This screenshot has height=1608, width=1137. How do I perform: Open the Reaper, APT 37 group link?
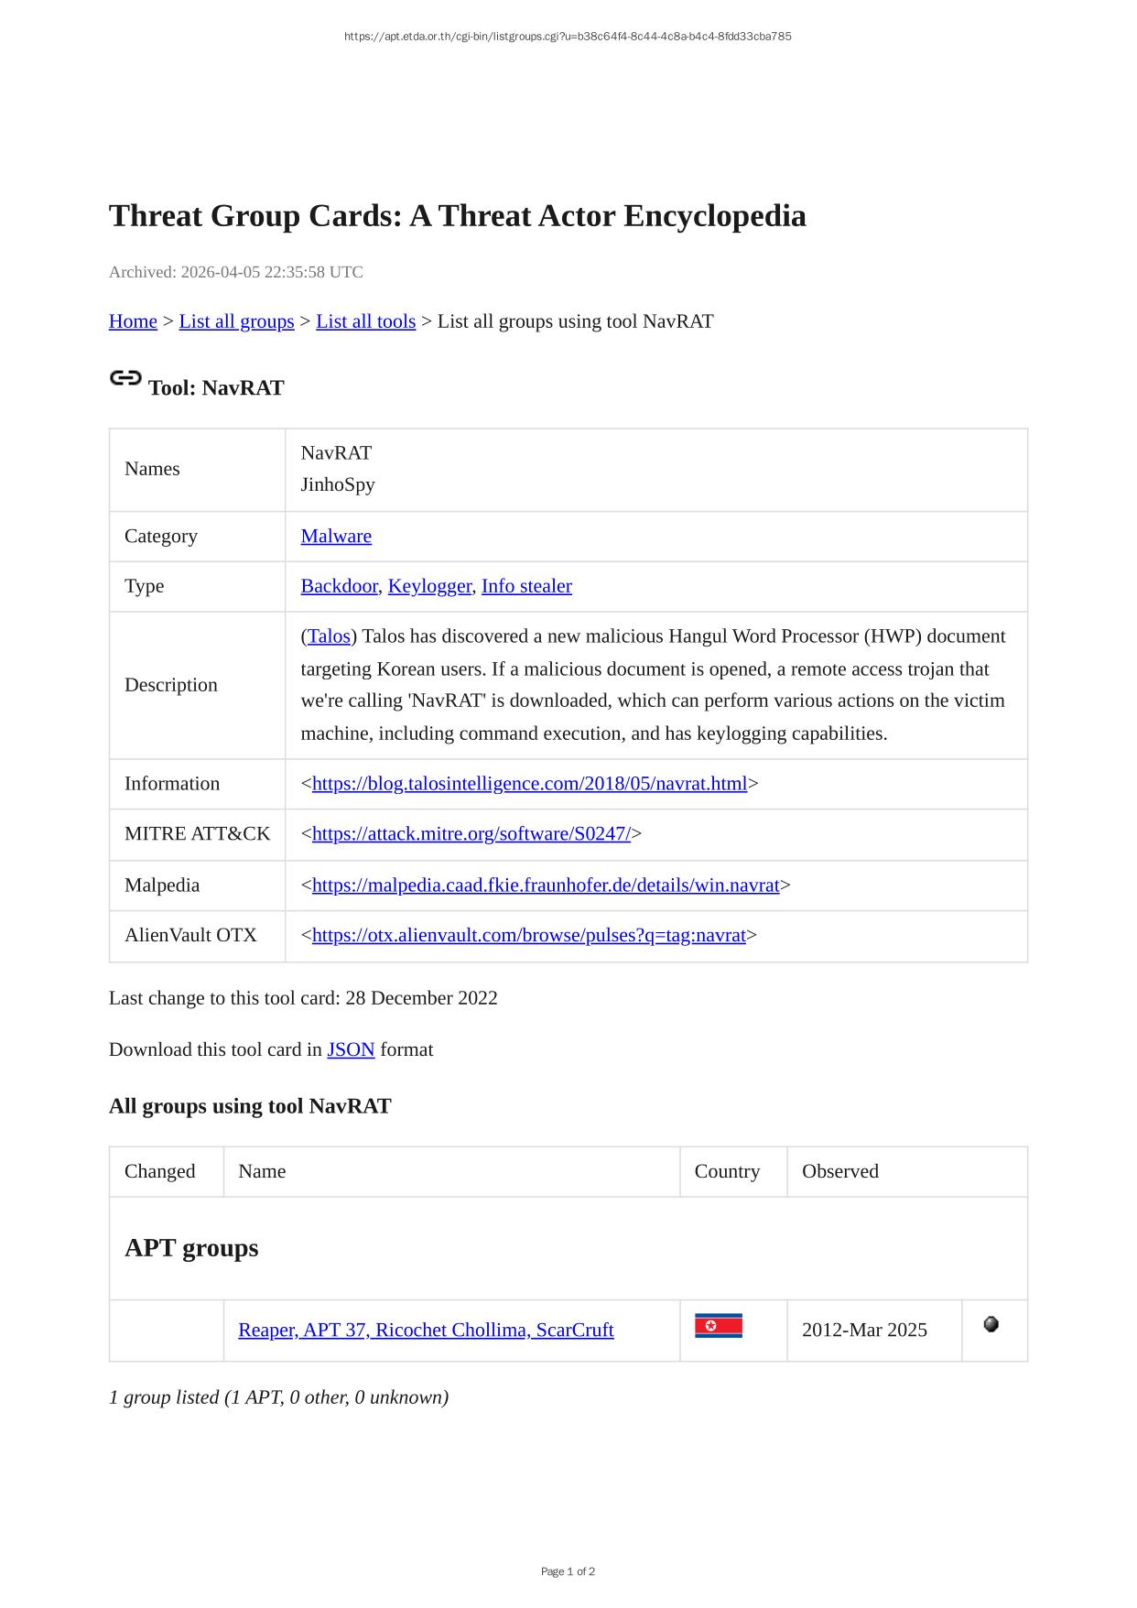426,1331
